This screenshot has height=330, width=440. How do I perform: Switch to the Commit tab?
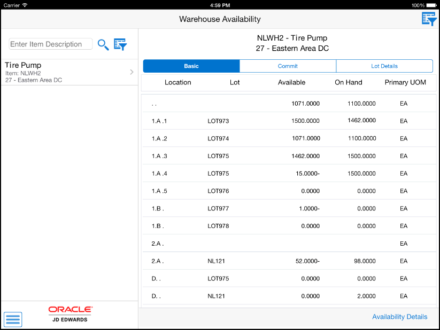tap(288, 66)
